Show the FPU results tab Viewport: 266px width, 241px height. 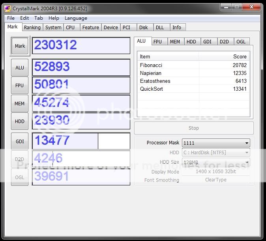pyautogui.click(x=159, y=42)
